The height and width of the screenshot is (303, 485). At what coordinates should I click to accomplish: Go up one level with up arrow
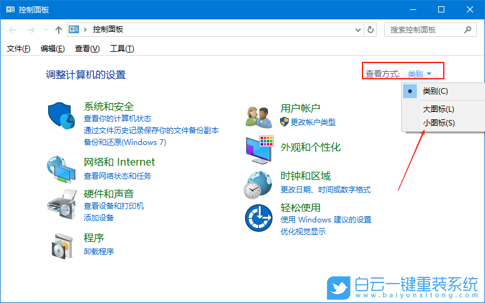click(59, 30)
